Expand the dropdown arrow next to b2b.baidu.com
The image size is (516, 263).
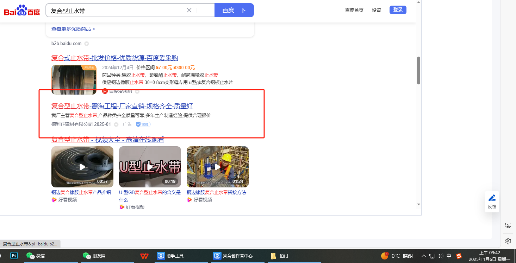click(87, 44)
